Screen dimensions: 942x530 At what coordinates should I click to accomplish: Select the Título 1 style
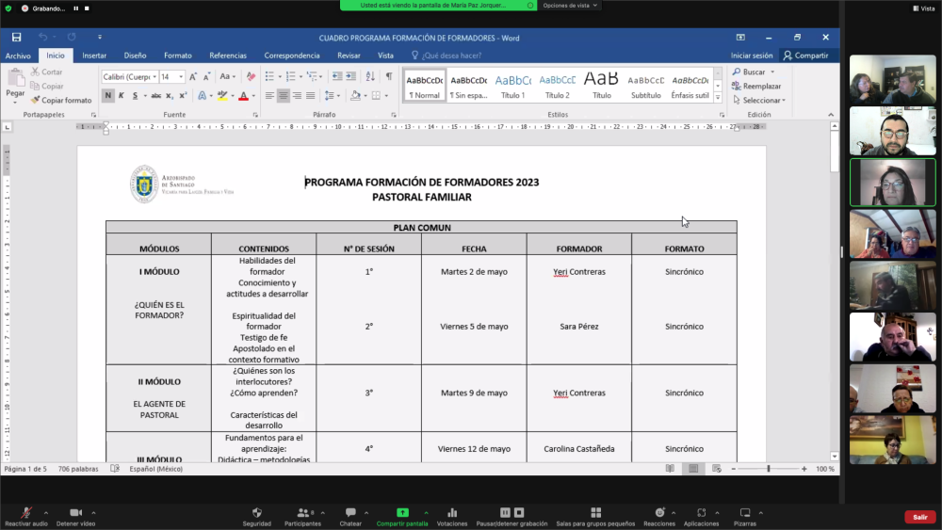(x=513, y=86)
